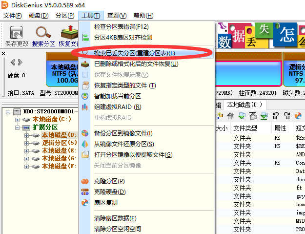Click the clone disk icon
This screenshot has width=305, height=234.
coord(85,192)
